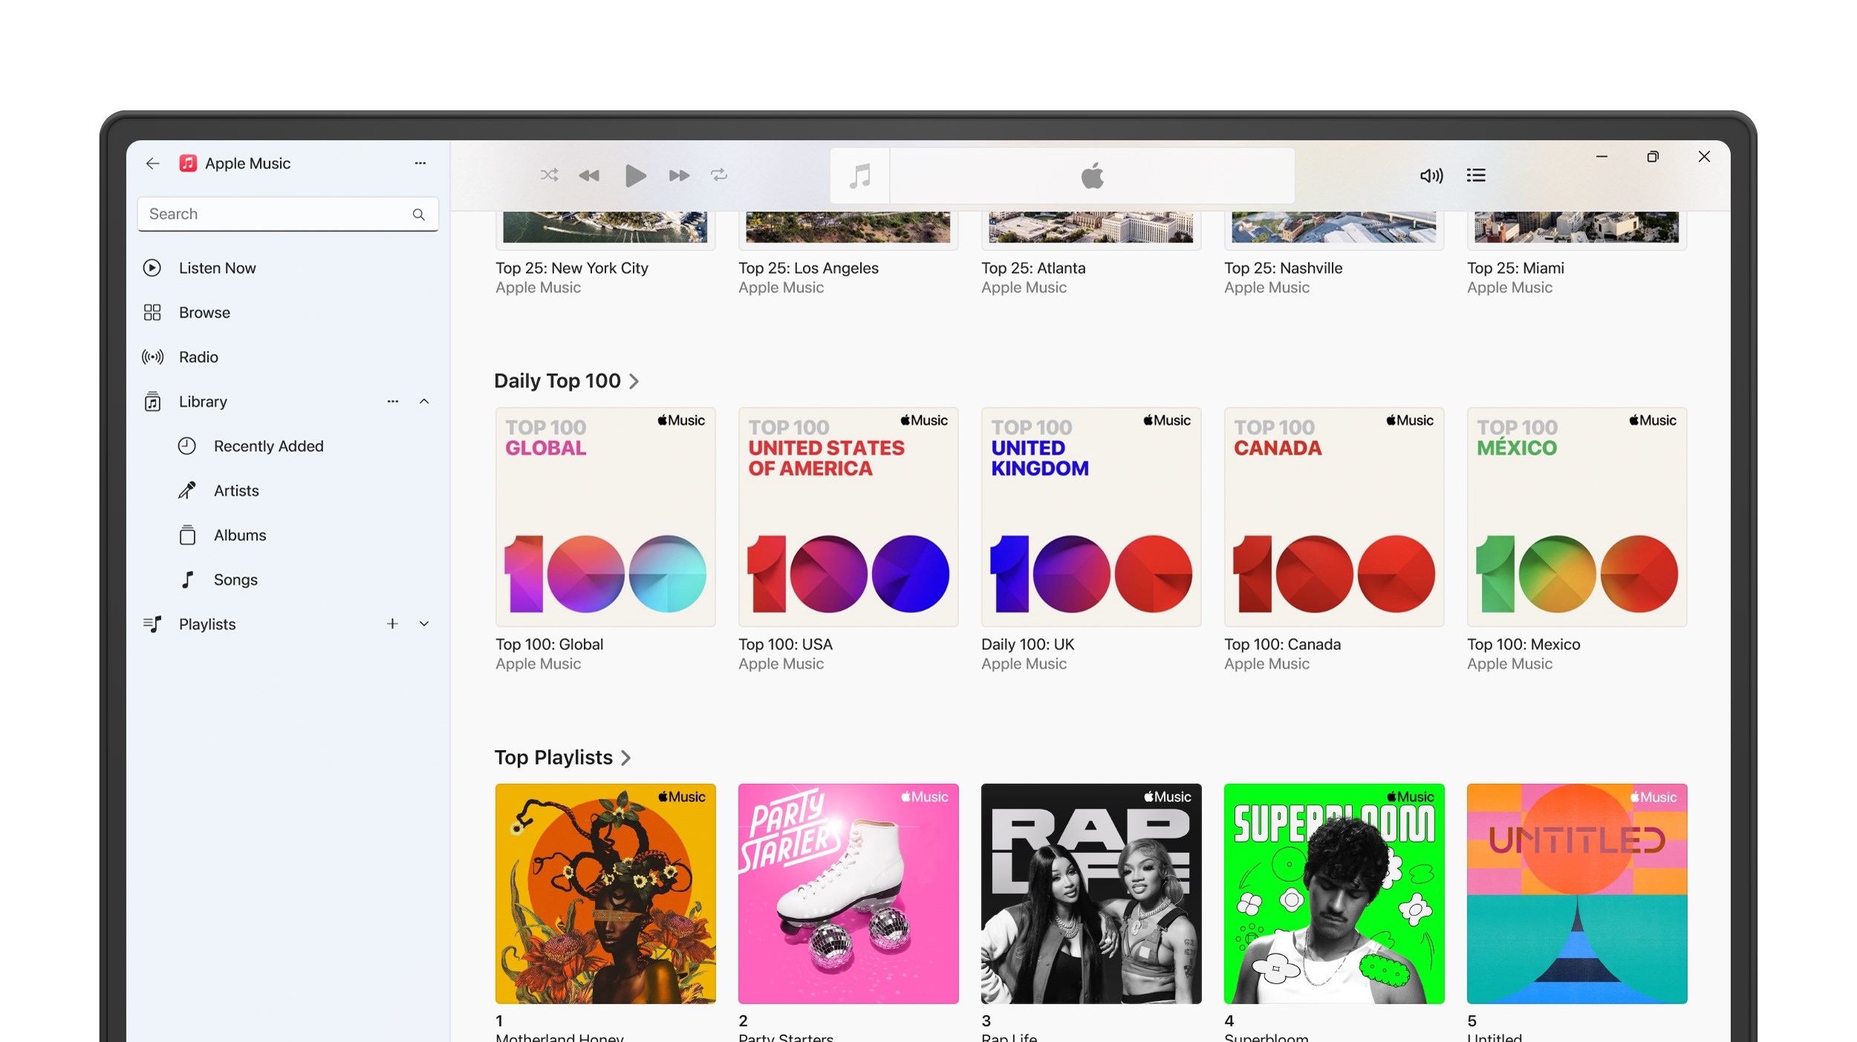Enable shuffle playback
The width and height of the screenshot is (1857, 1042).
549,175
